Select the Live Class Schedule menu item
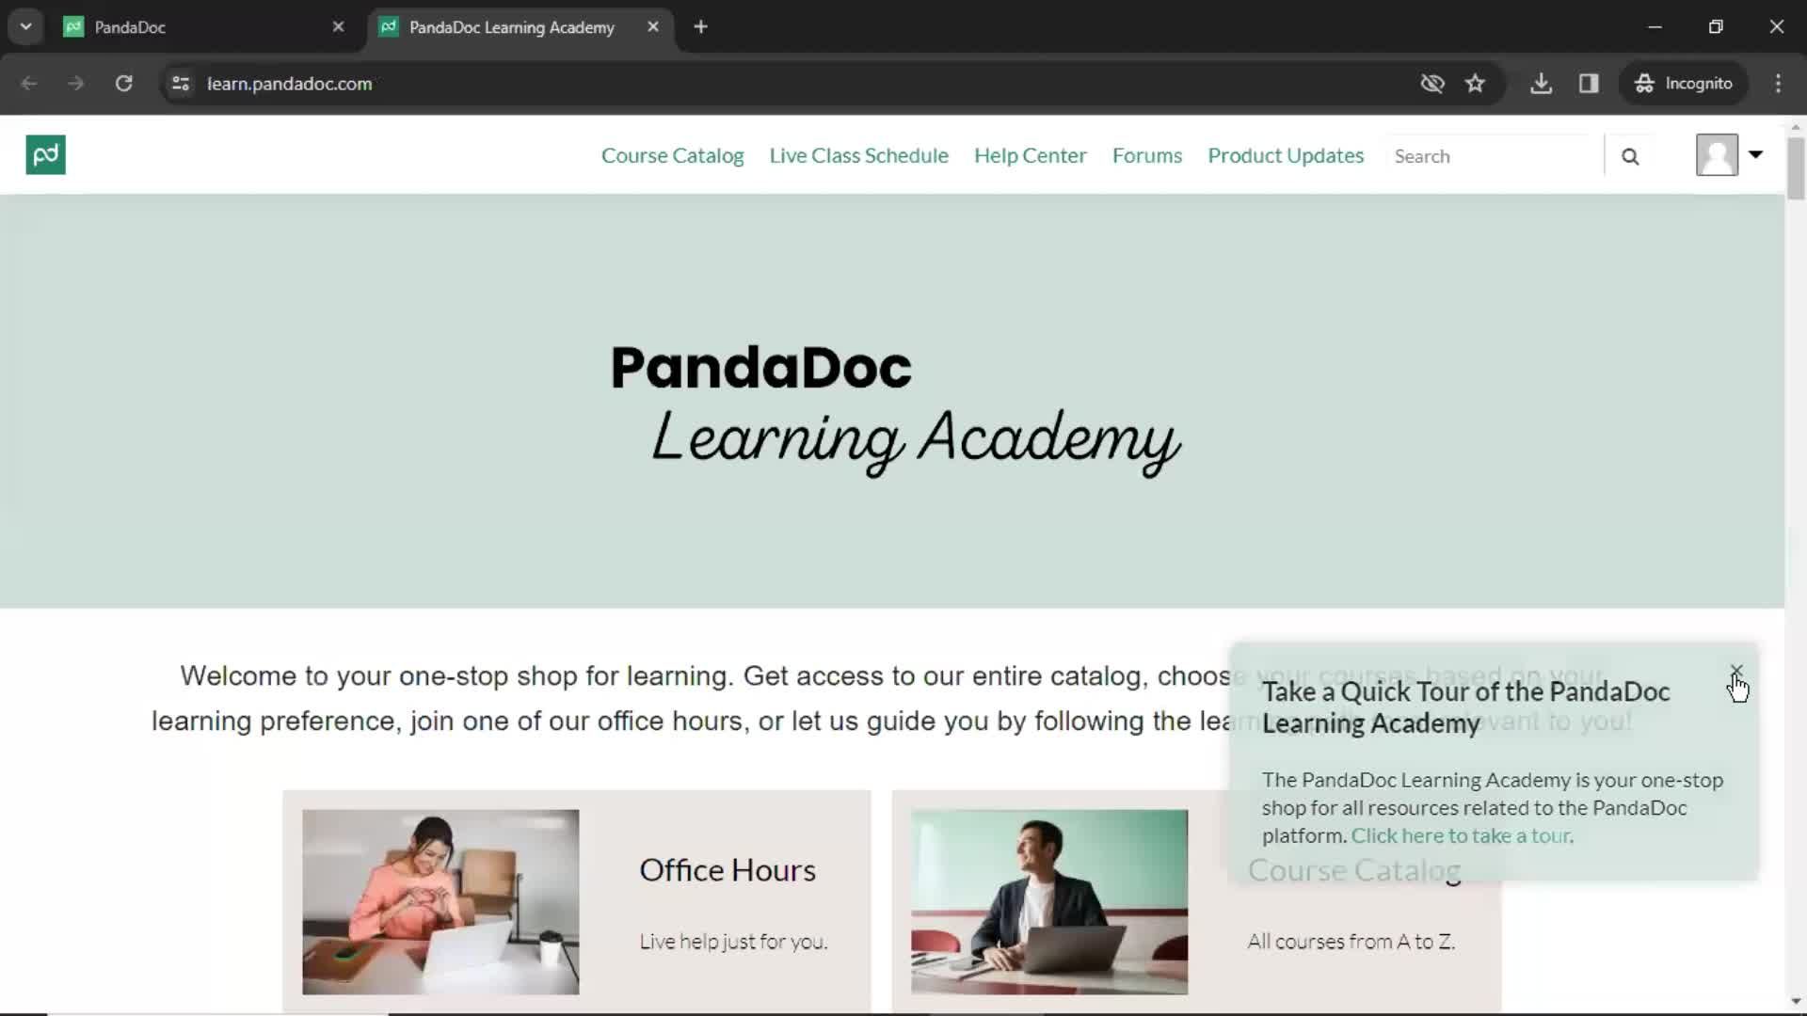This screenshot has height=1016, width=1807. [x=857, y=155]
